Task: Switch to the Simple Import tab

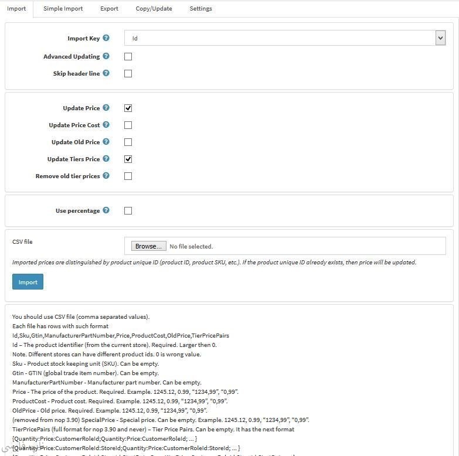Action: (63, 9)
